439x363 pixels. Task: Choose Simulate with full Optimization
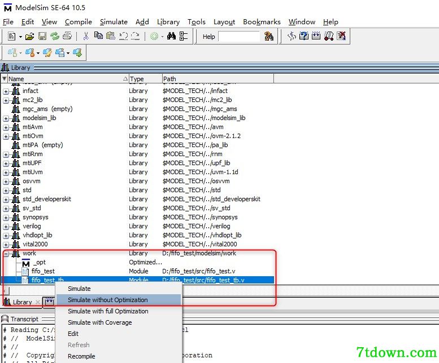click(119, 311)
